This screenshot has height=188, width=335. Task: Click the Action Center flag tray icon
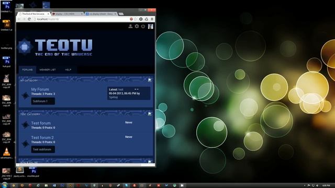point(309,186)
